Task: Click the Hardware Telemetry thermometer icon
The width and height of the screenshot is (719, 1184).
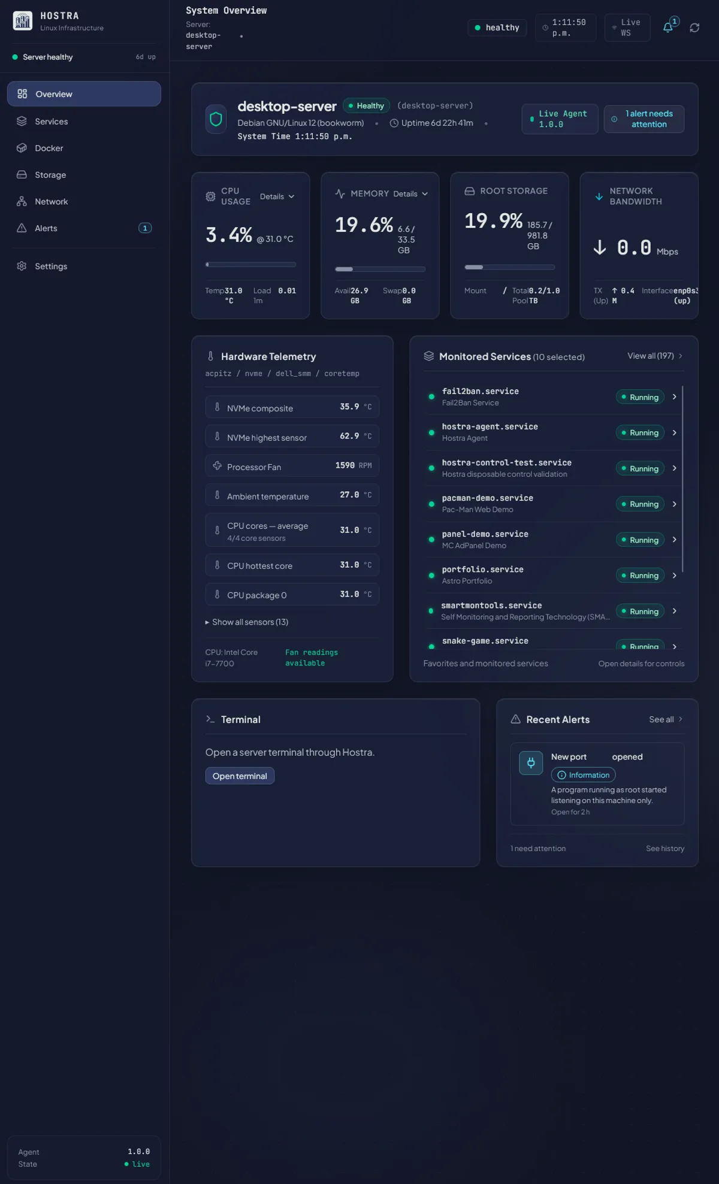Action: point(210,356)
